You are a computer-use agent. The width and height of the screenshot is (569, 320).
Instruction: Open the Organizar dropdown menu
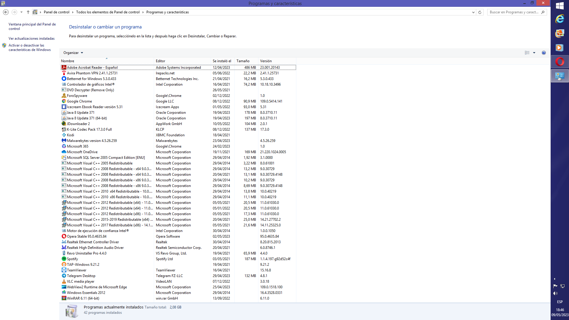(x=73, y=53)
